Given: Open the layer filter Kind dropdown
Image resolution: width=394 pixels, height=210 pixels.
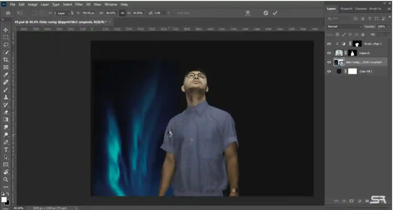Looking at the screenshot, I should 339,18.
